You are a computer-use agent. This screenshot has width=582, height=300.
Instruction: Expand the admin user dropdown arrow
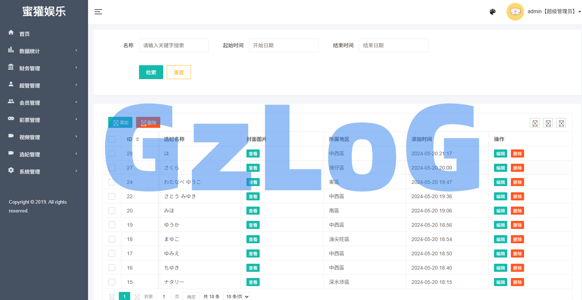click(579, 12)
